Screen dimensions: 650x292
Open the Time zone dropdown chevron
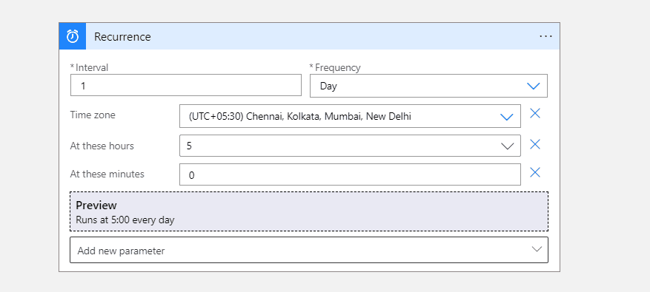[506, 117]
